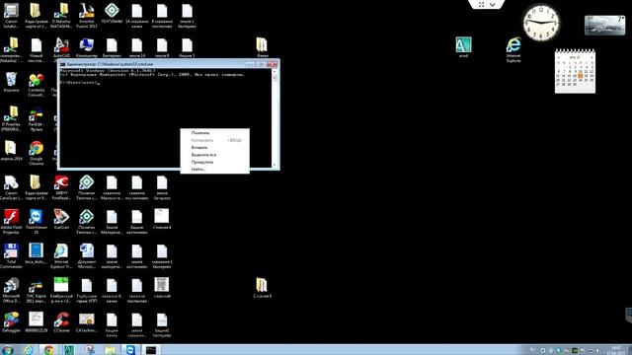Open the cmd window system menu icon
The image size is (632, 355).
pyautogui.click(x=63, y=64)
